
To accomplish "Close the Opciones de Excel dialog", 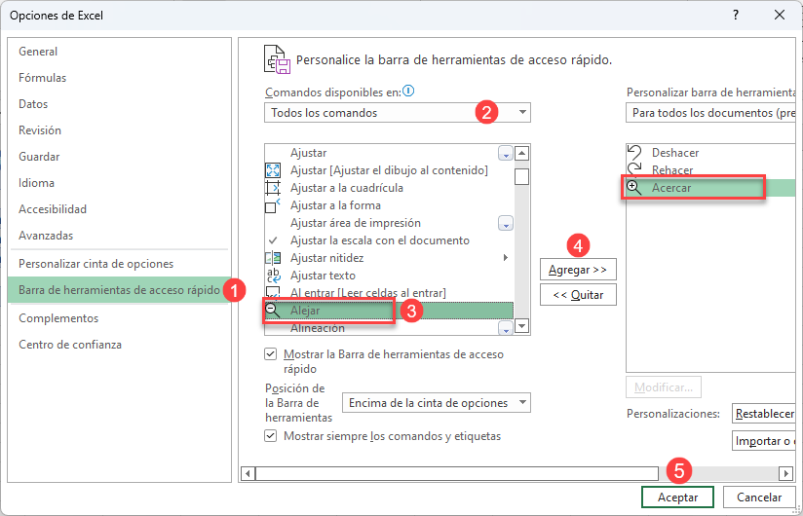I will [x=780, y=15].
